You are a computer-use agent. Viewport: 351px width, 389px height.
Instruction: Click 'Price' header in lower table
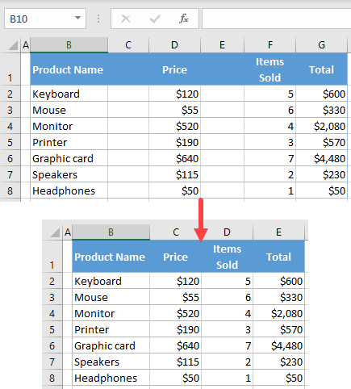(x=176, y=257)
